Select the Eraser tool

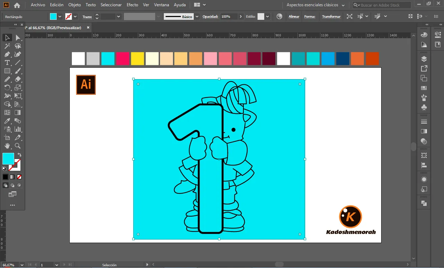[x=18, y=79]
